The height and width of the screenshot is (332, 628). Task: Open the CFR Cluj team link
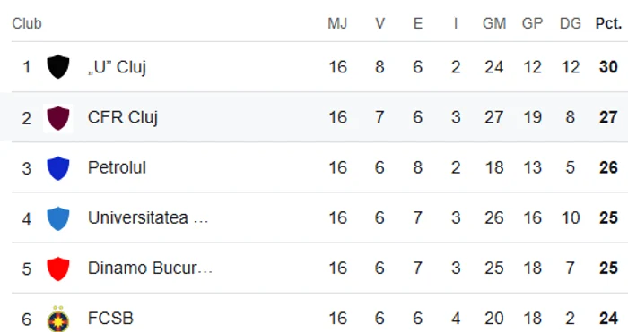pyautogui.click(x=123, y=117)
